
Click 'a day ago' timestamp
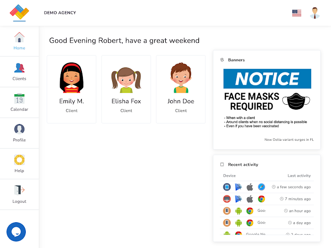(x=302, y=223)
